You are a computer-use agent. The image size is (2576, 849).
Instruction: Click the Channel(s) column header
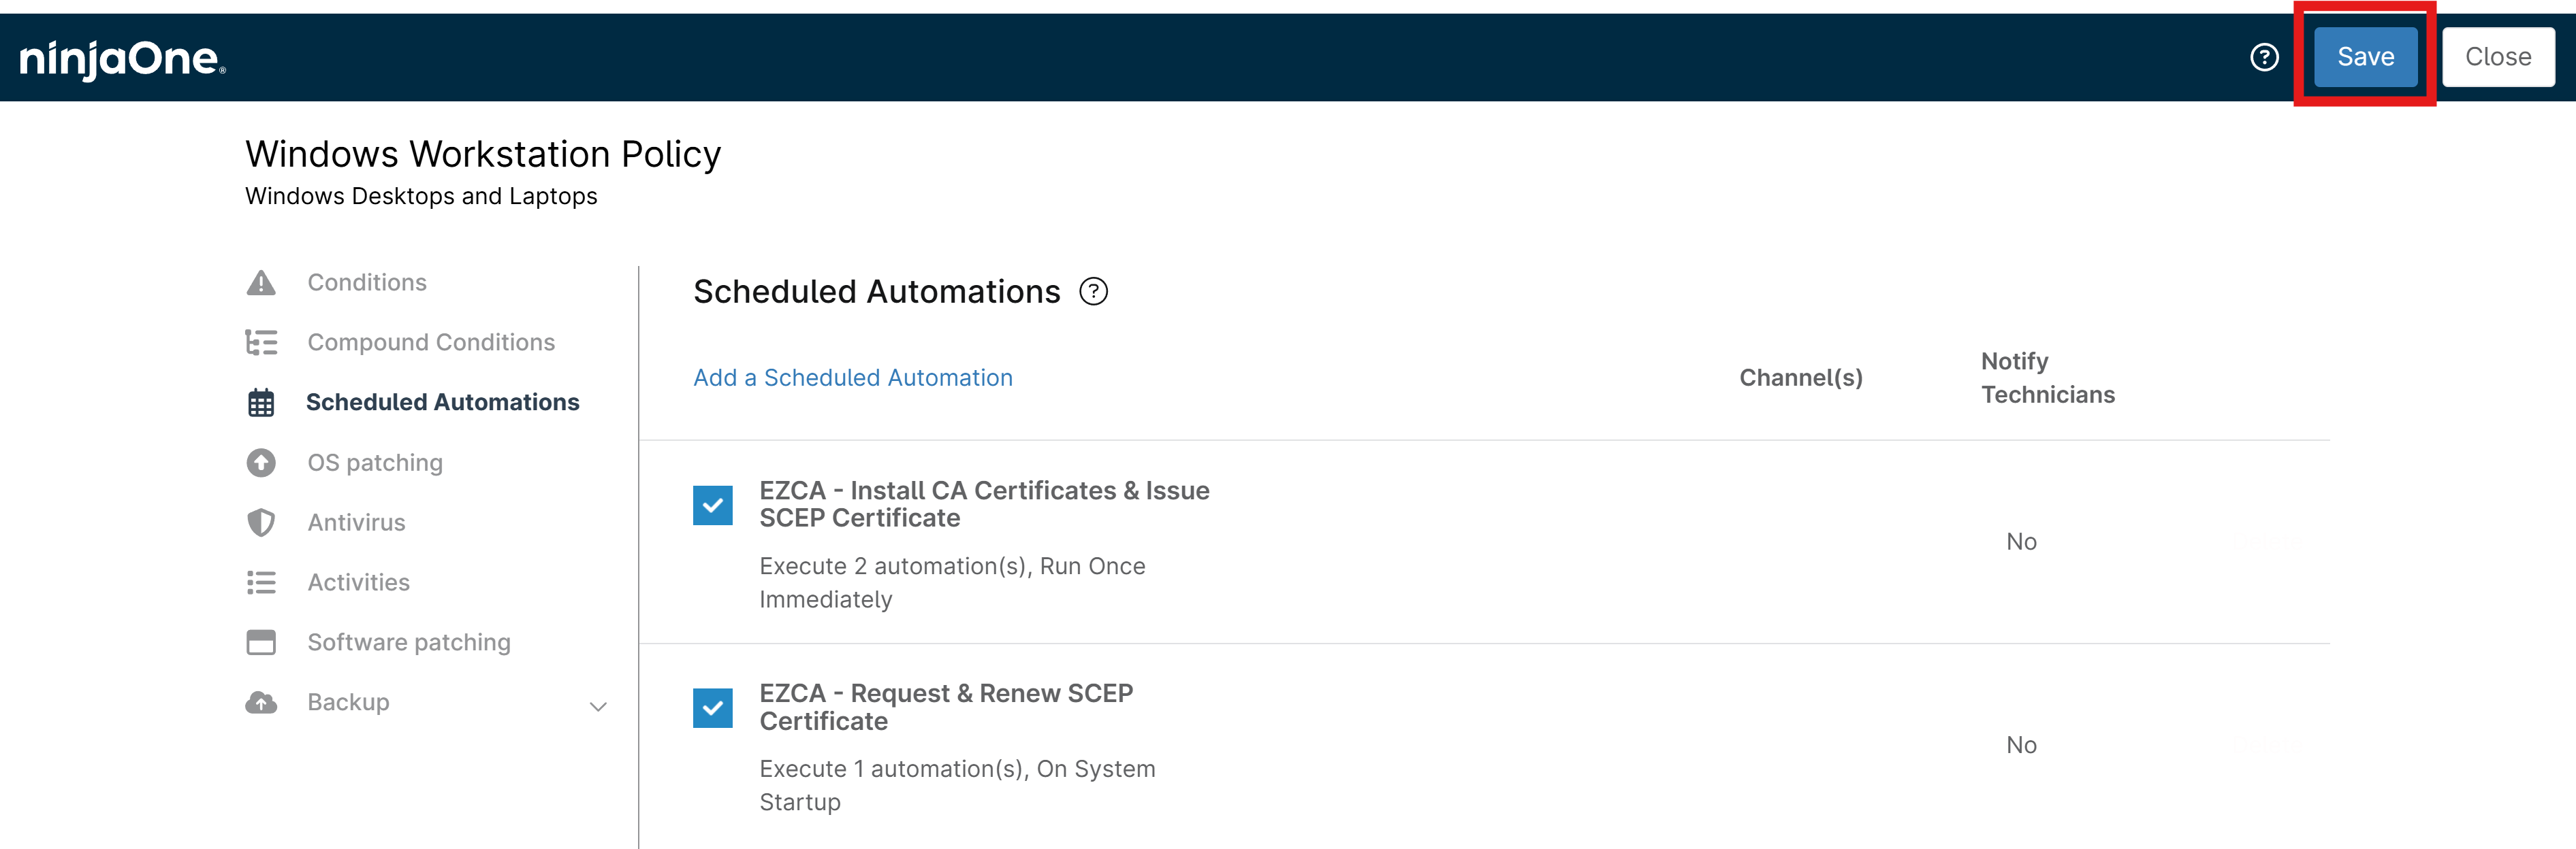[x=1801, y=378]
